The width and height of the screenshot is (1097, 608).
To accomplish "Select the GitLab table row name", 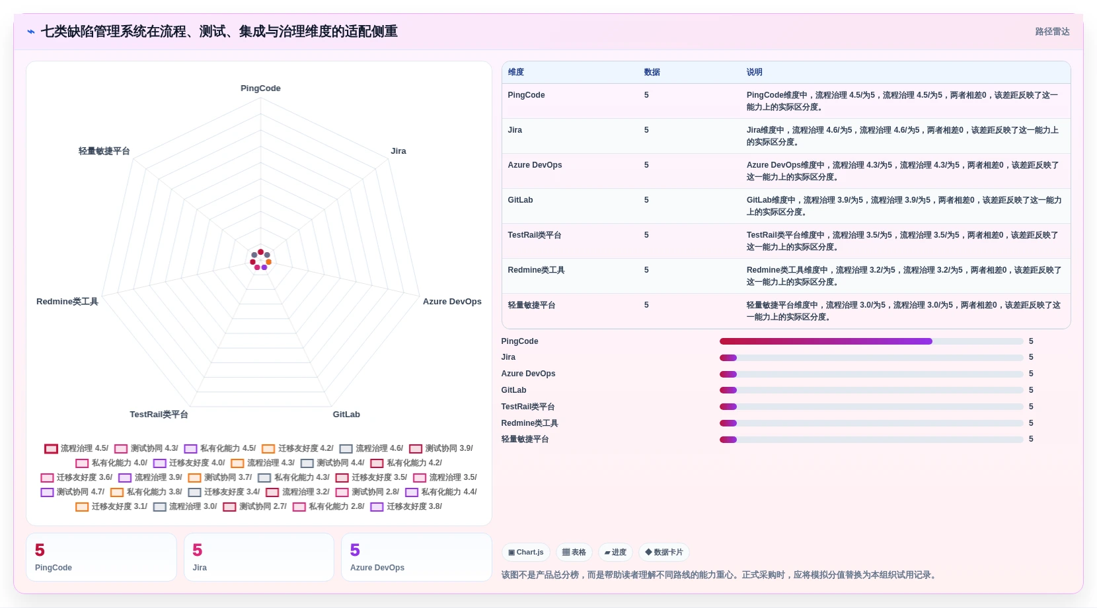I will 520,200.
